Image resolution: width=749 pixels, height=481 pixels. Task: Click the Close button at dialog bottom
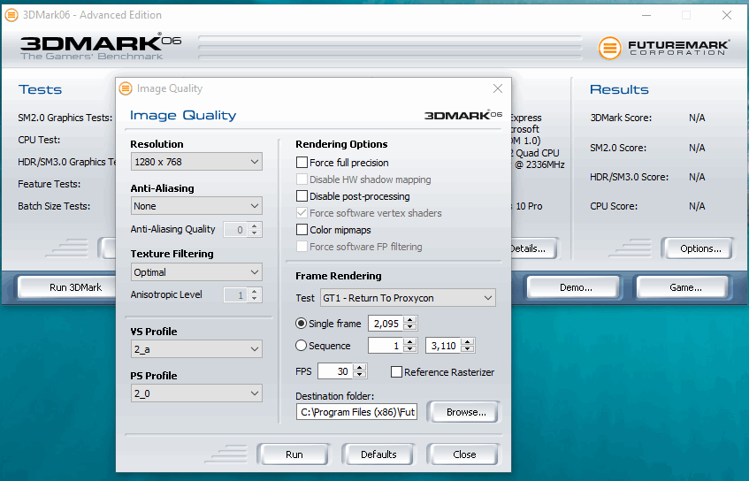coord(464,454)
